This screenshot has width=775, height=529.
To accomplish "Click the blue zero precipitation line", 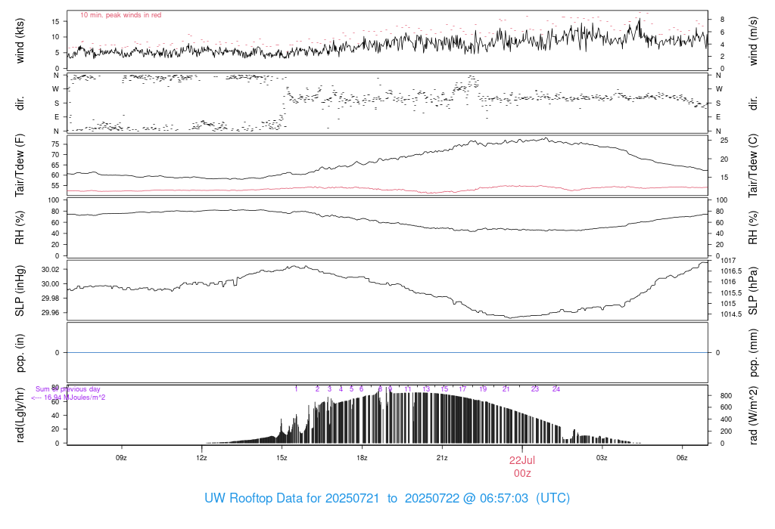I will (387, 352).
